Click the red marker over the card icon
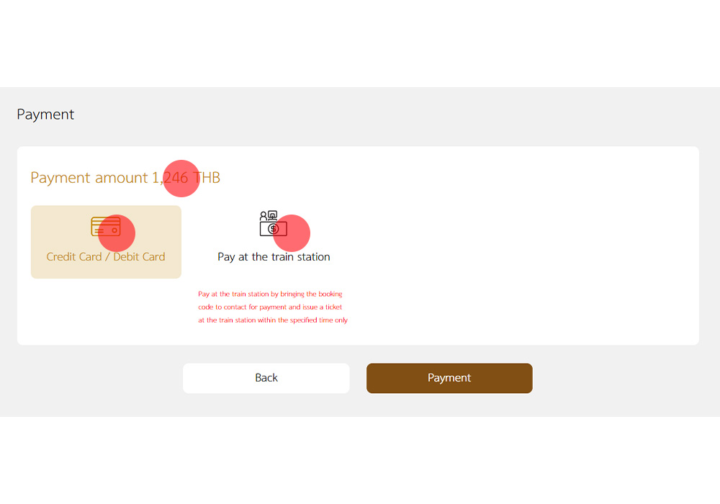720x504 pixels. tap(117, 233)
